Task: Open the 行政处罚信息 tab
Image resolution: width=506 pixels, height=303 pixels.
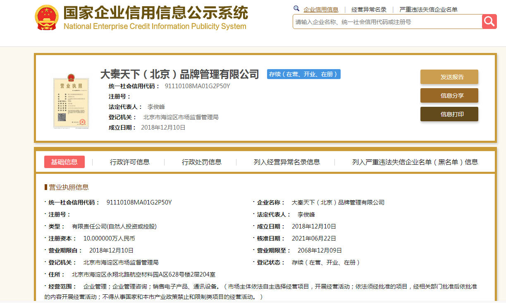Action: pos(202,162)
